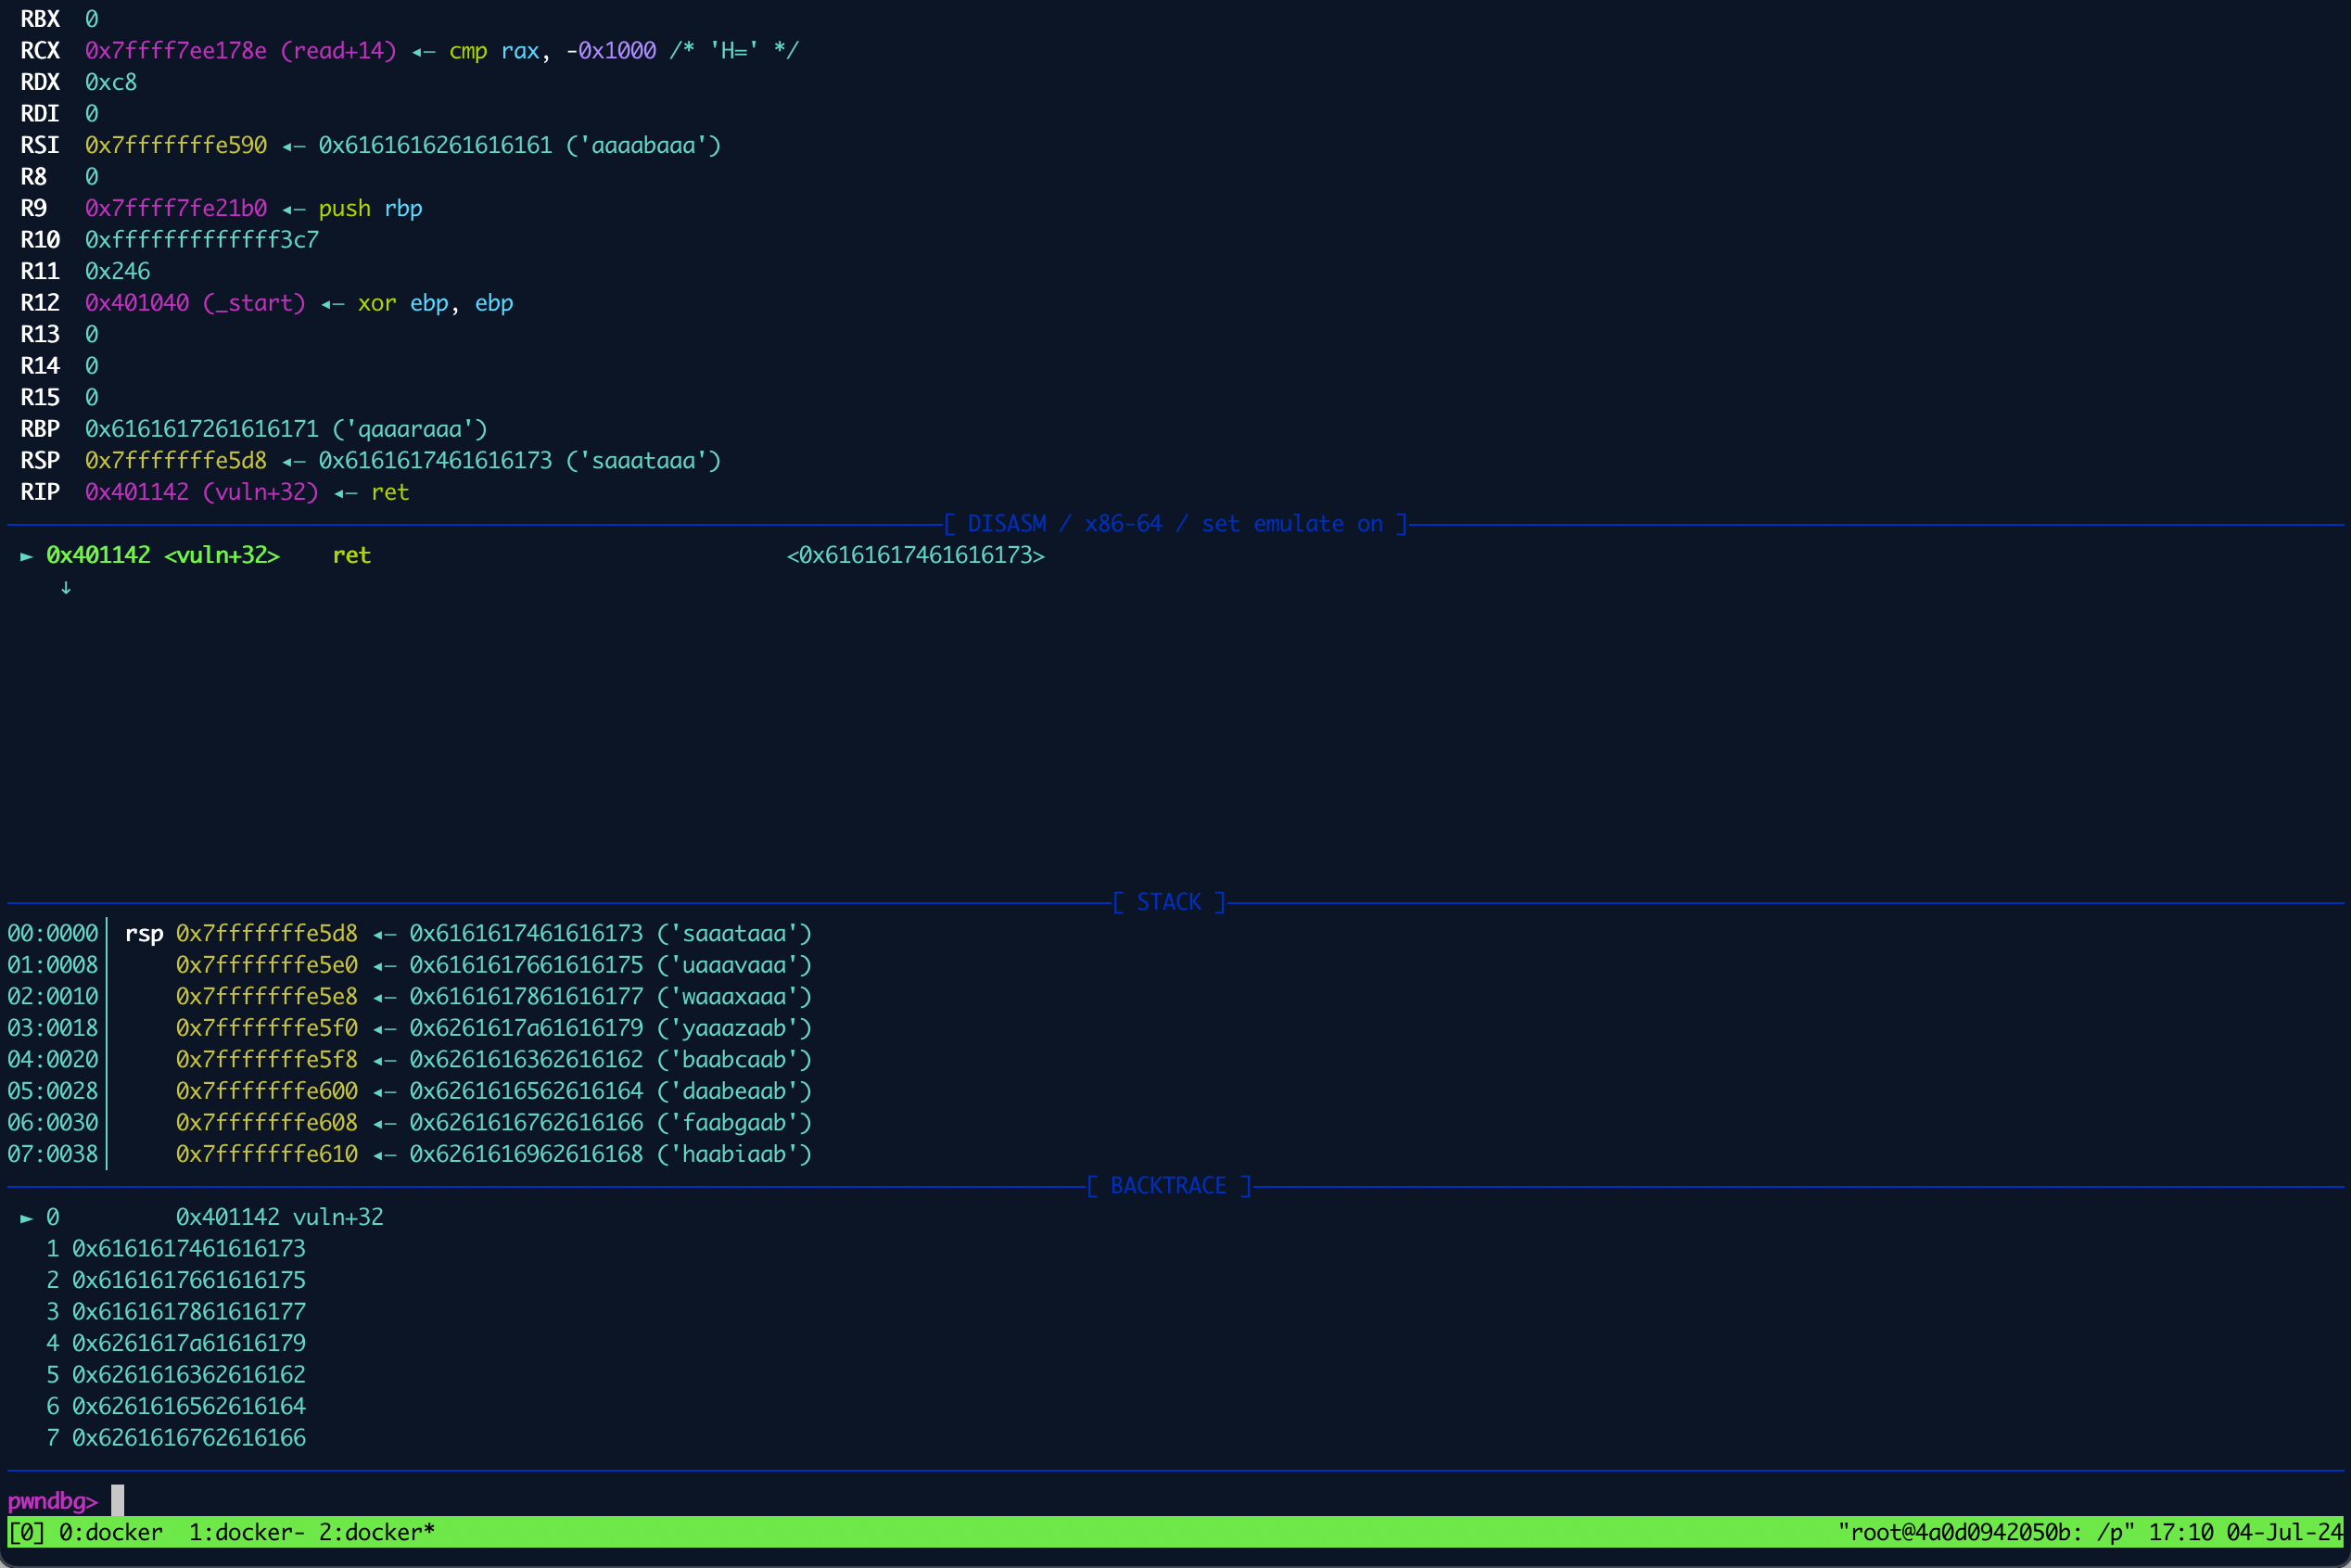Screen dimensions: 2351x1568
Task: Switch to tmux window 0:docker
Action: [110, 1532]
